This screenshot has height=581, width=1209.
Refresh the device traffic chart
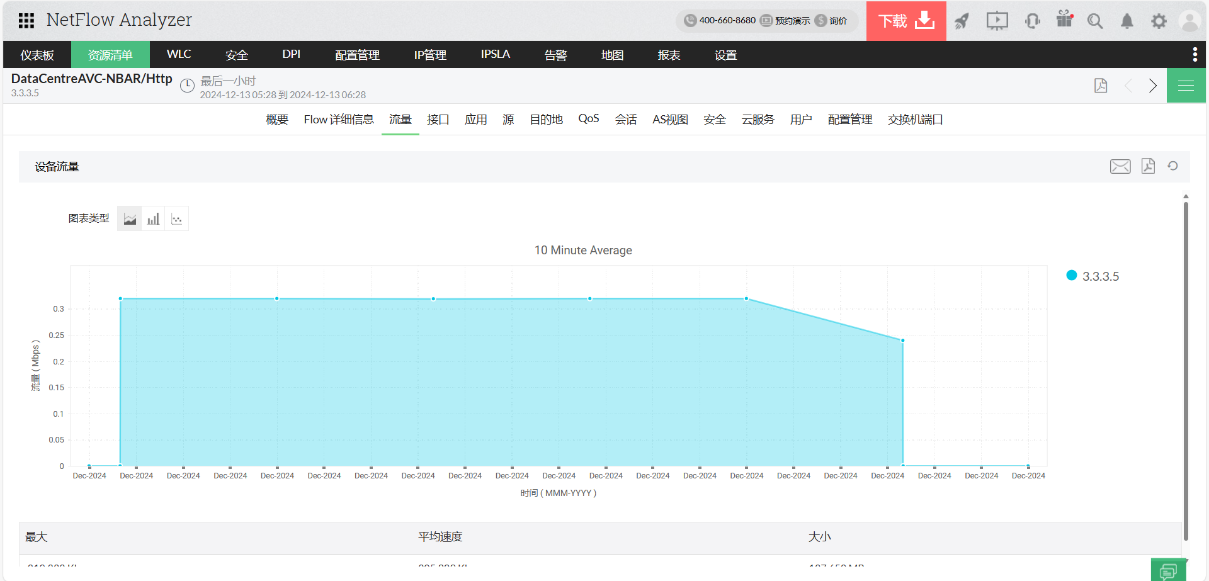pyautogui.click(x=1172, y=166)
